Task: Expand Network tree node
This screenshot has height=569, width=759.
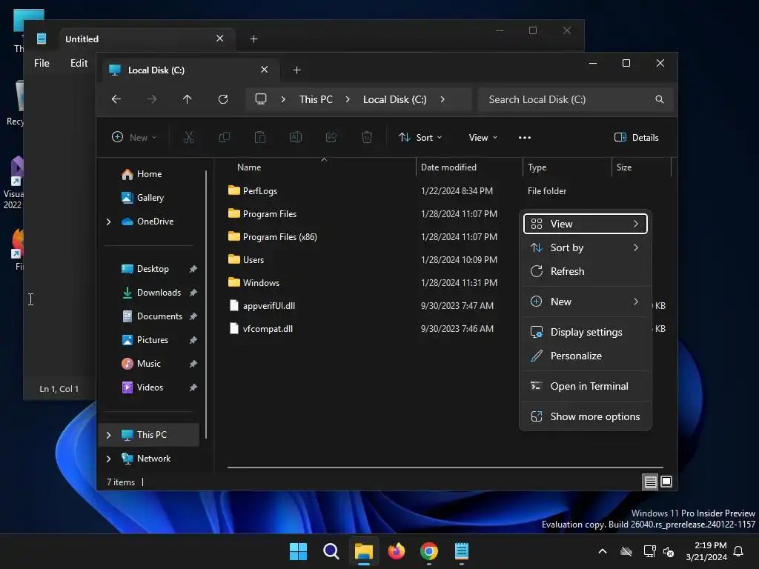Action: (108, 459)
